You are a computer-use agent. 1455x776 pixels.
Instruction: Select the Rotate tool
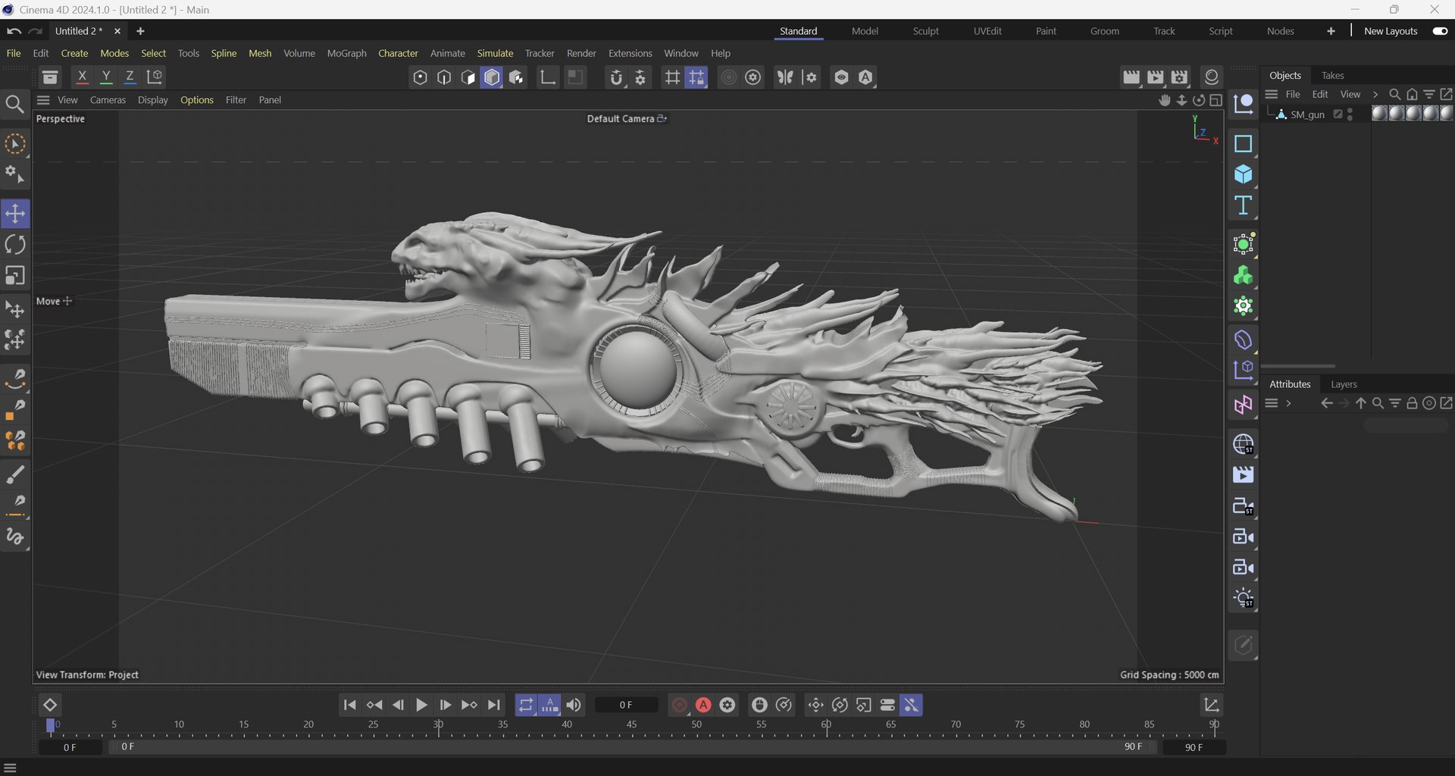coord(15,245)
